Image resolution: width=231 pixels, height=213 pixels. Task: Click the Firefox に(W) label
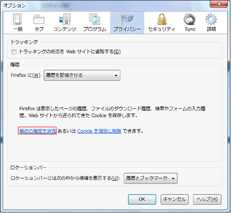(26, 75)
